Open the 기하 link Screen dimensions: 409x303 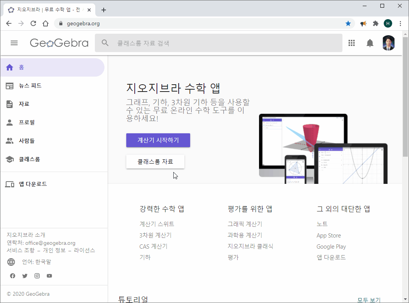pos(145,257)
